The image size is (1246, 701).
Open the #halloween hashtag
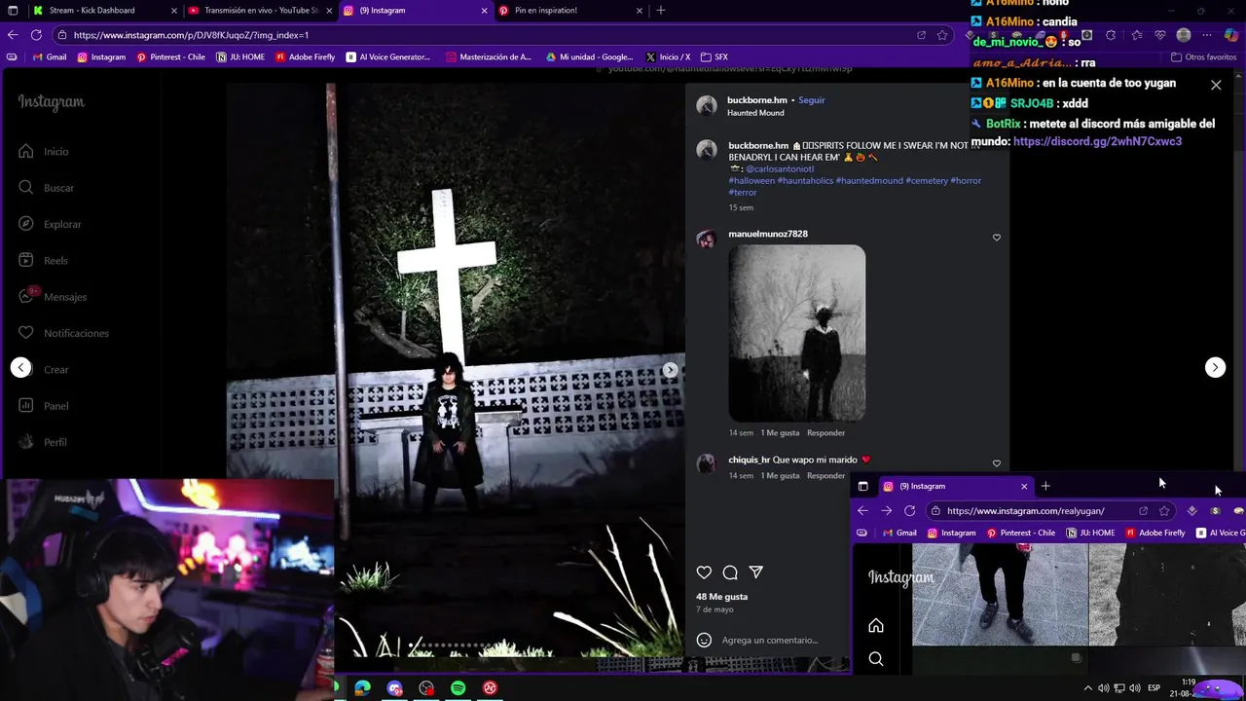coord(751,181)
